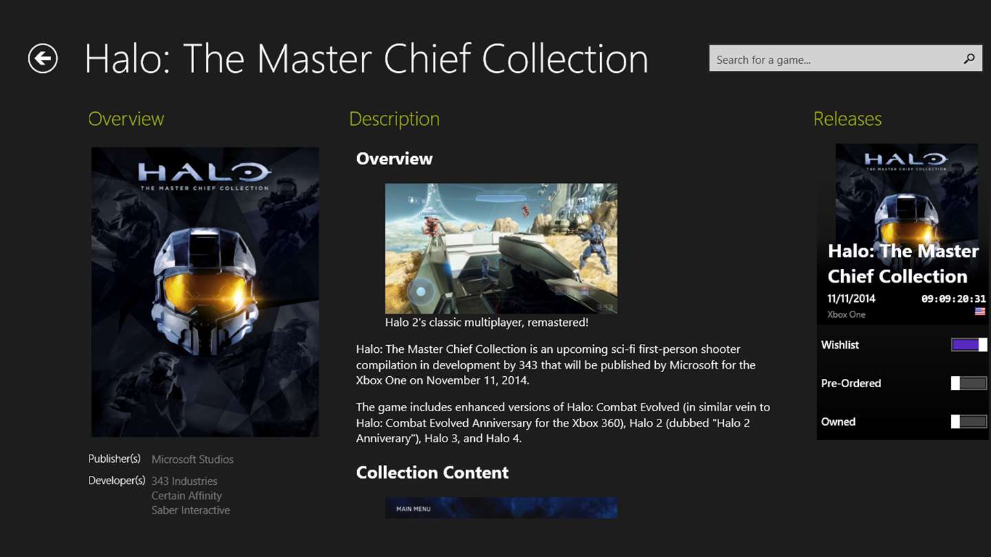
Task: Toggle the Wishlist switch off
Action: 969,345
